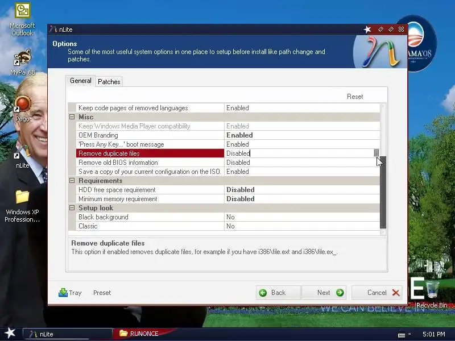Click Black background No value
This screenshot has width=455, height=341.
[302, 217]
